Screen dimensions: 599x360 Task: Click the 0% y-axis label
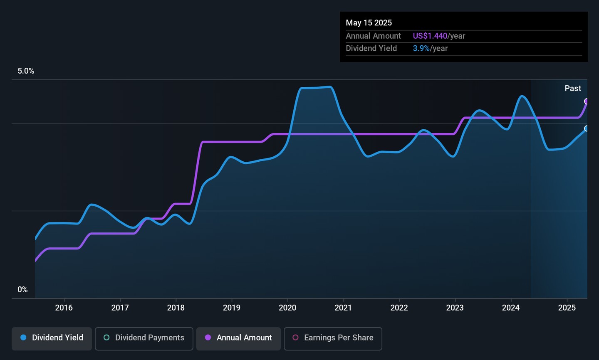(x=22, y=290)
